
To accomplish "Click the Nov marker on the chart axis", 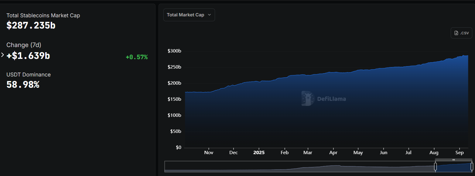I will (209, 153).
